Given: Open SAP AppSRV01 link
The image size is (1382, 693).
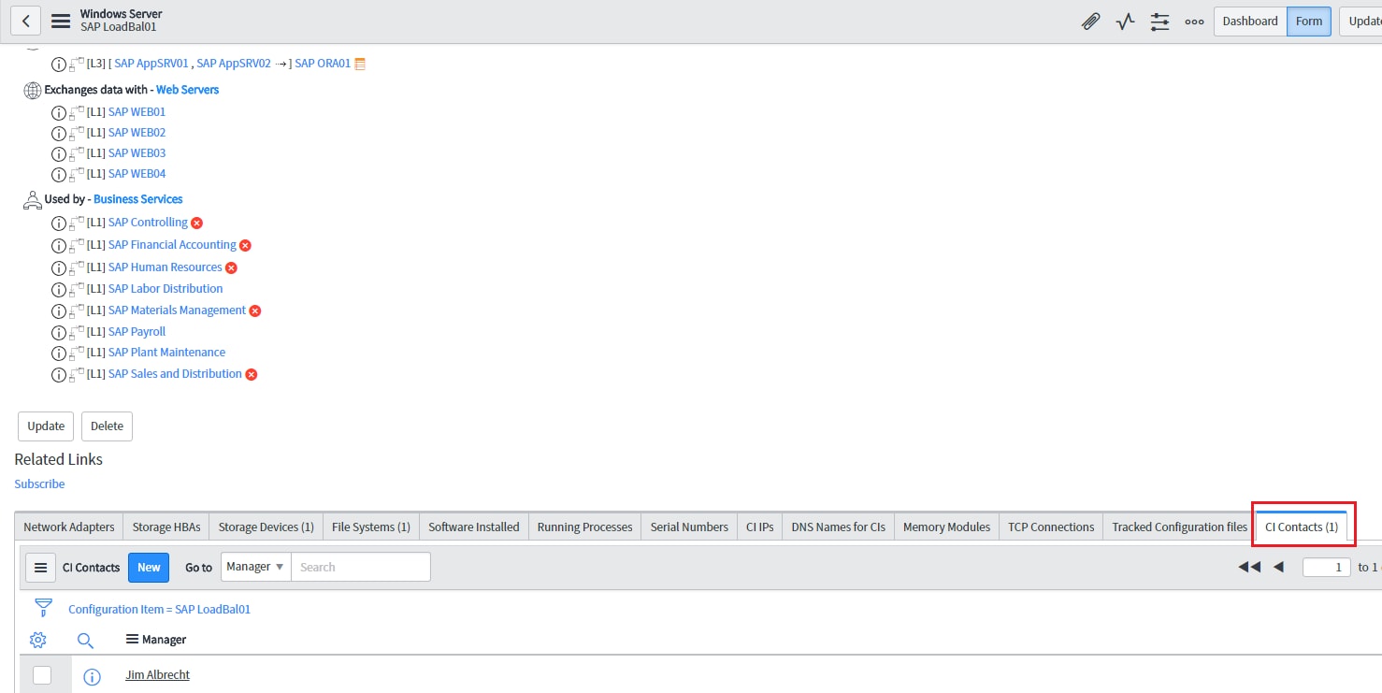Looking at the screenshot, I should 151,64.
